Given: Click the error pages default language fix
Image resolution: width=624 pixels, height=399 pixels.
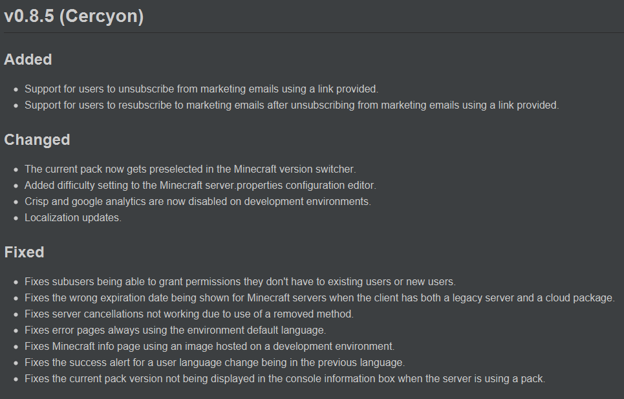Looking at the screenshot, I should 175,330.
